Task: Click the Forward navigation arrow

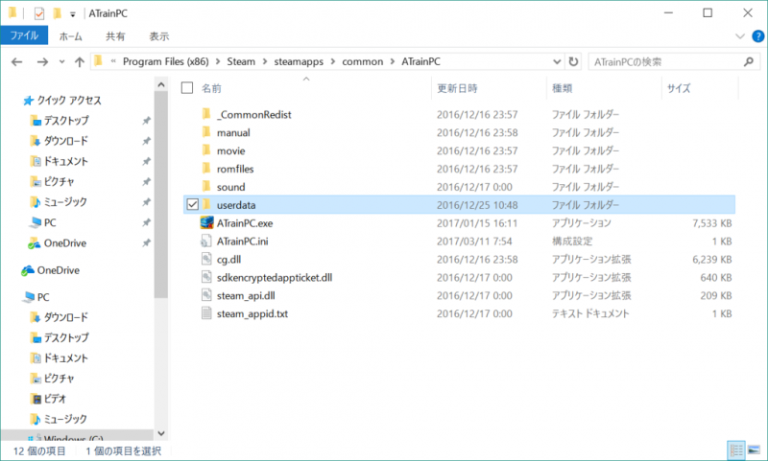Action: (42, 62)
